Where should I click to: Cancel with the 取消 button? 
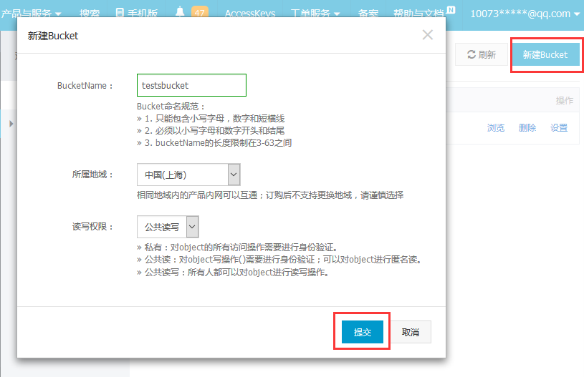tap(411, 332)
